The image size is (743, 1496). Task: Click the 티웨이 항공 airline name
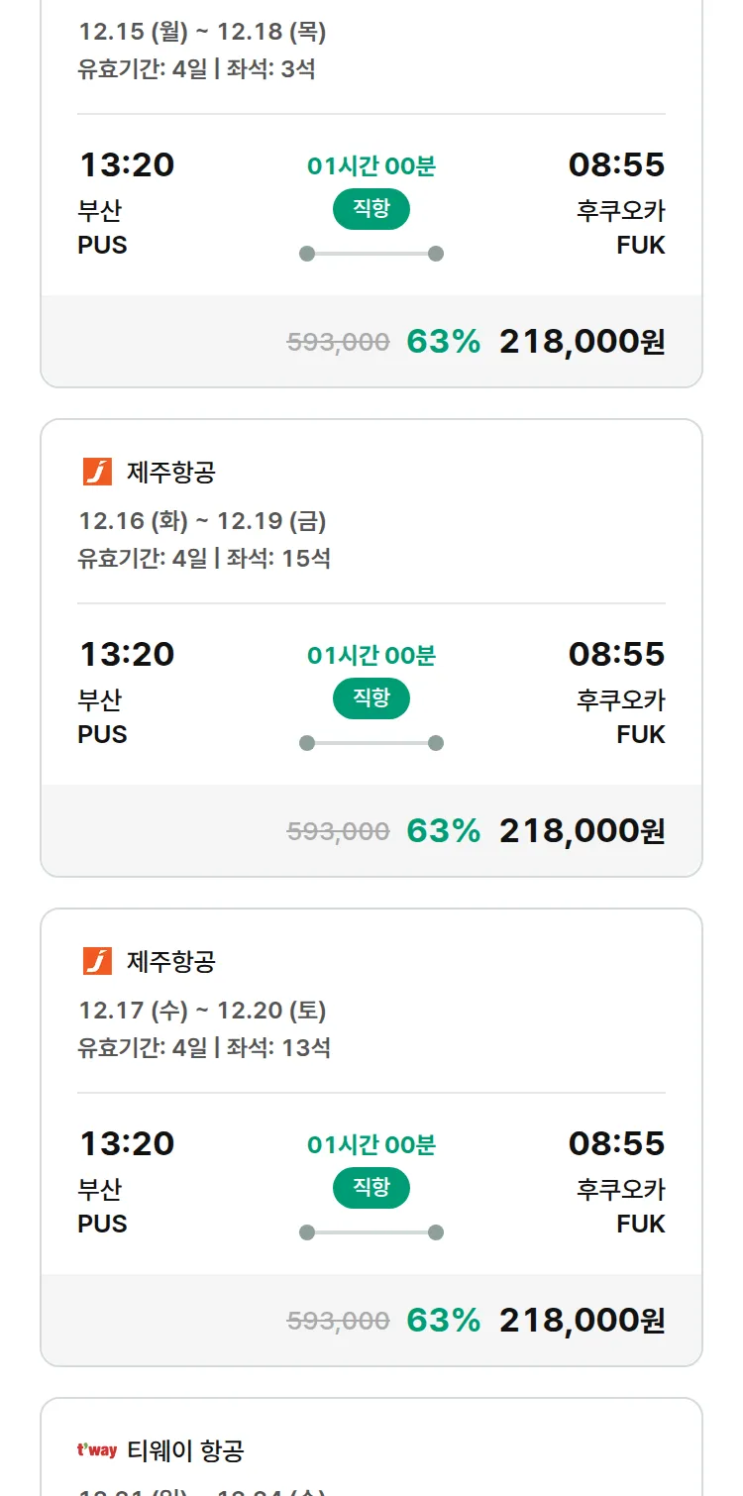click(186, 1451)
